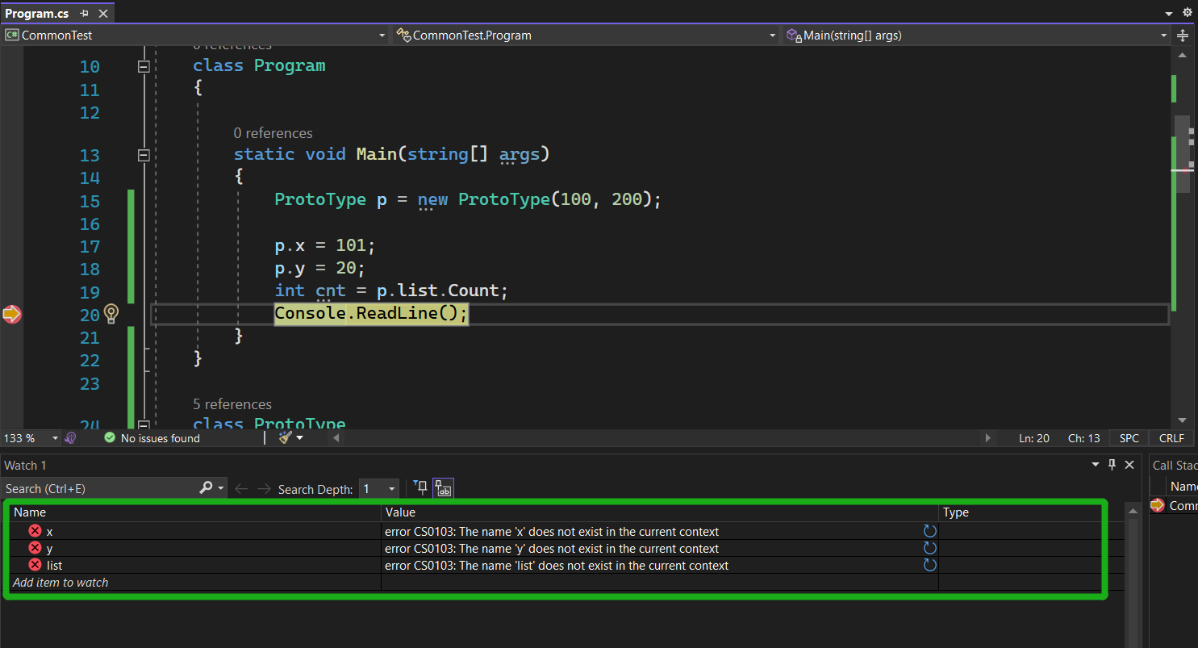Click the Ln: 20 line indicator
1198x648 pixels.
(1034, 438)
